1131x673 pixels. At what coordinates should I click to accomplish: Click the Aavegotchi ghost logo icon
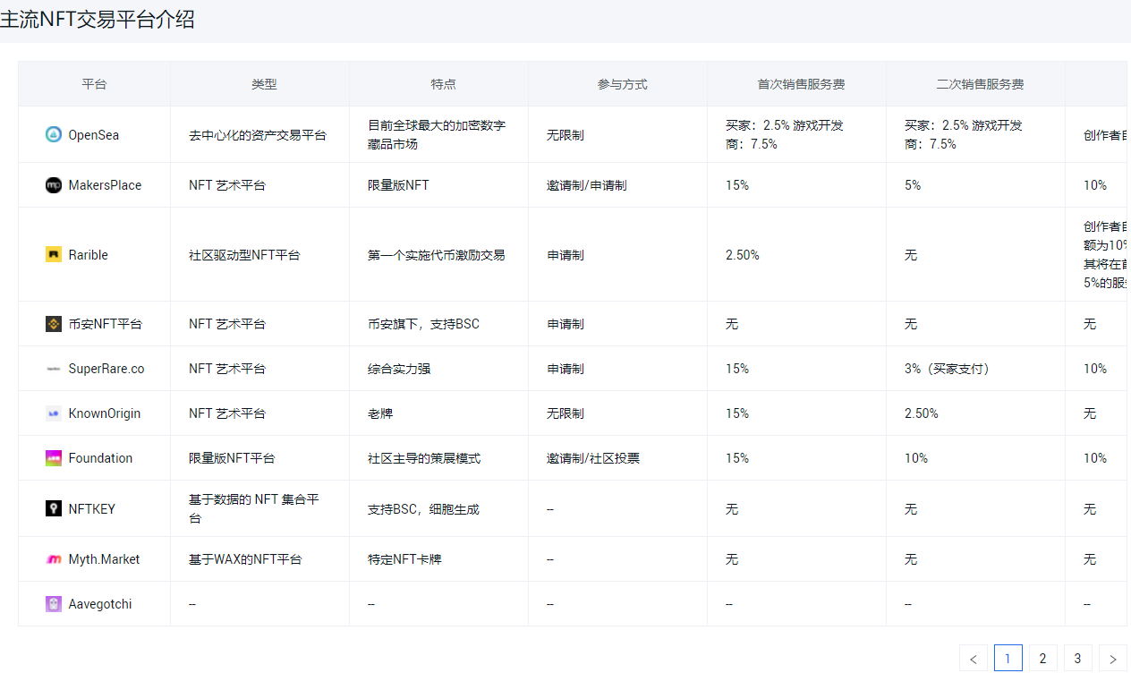click(54, 604)
